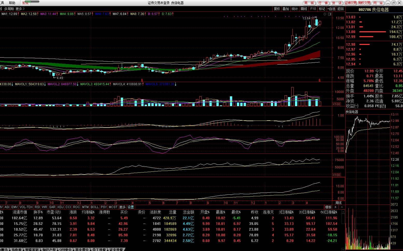Select the row with 182.64亿 market cap
The image size is (403, 251).
[171, 218]
